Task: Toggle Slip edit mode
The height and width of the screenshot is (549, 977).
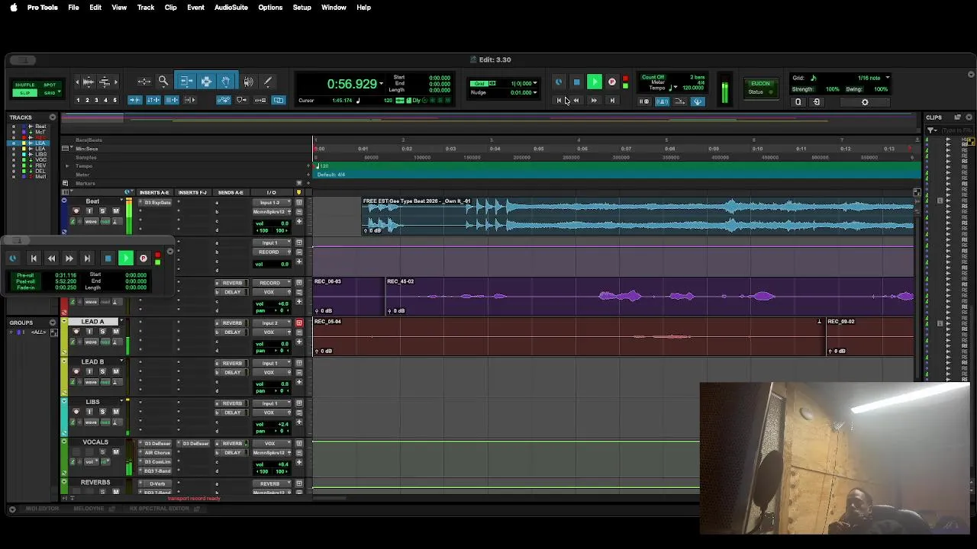Action: (x=25, y=93)
